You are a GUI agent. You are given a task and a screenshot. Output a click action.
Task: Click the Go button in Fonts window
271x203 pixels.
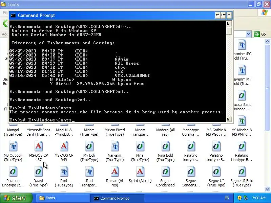(x=260, y=34)
